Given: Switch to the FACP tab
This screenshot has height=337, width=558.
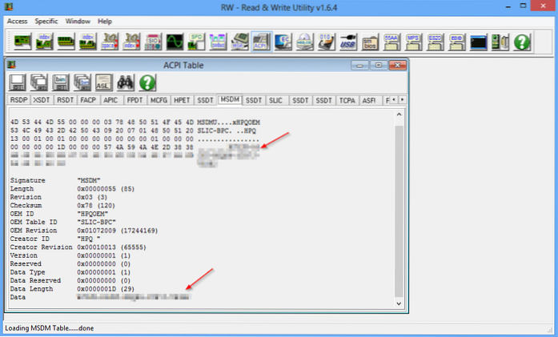Looking at the screenshot, I should 87,100.
